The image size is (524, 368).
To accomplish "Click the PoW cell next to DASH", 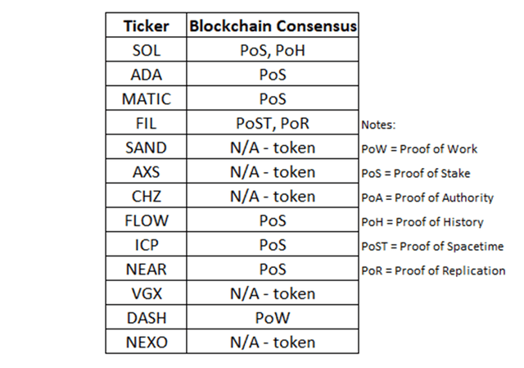I will point(273,317).
